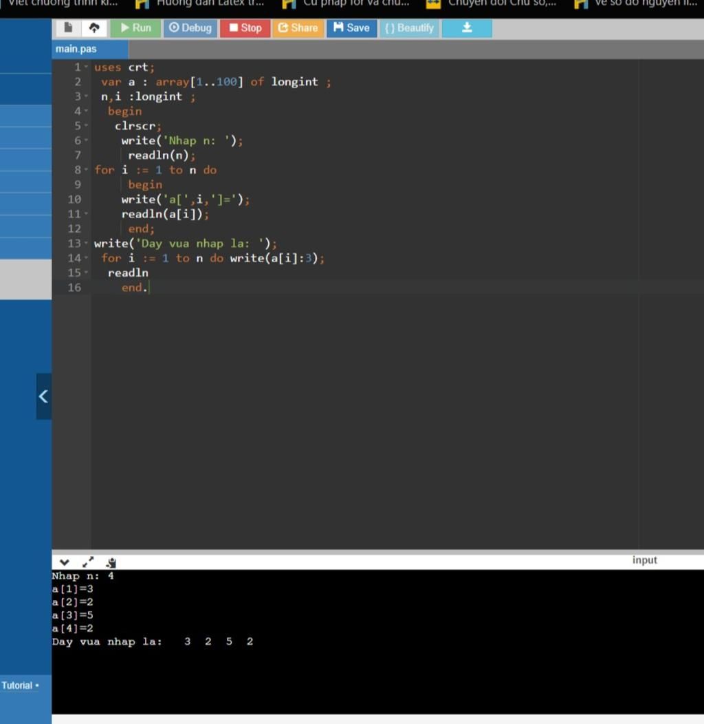The image size is (704, 724).
Task: Click the console copy/clear icon
Action: coord(111,562)
